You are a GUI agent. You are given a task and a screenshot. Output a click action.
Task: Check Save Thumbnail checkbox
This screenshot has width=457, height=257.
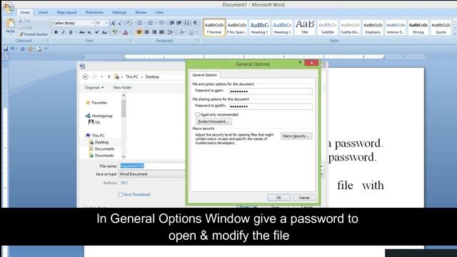tap(121, 195)
